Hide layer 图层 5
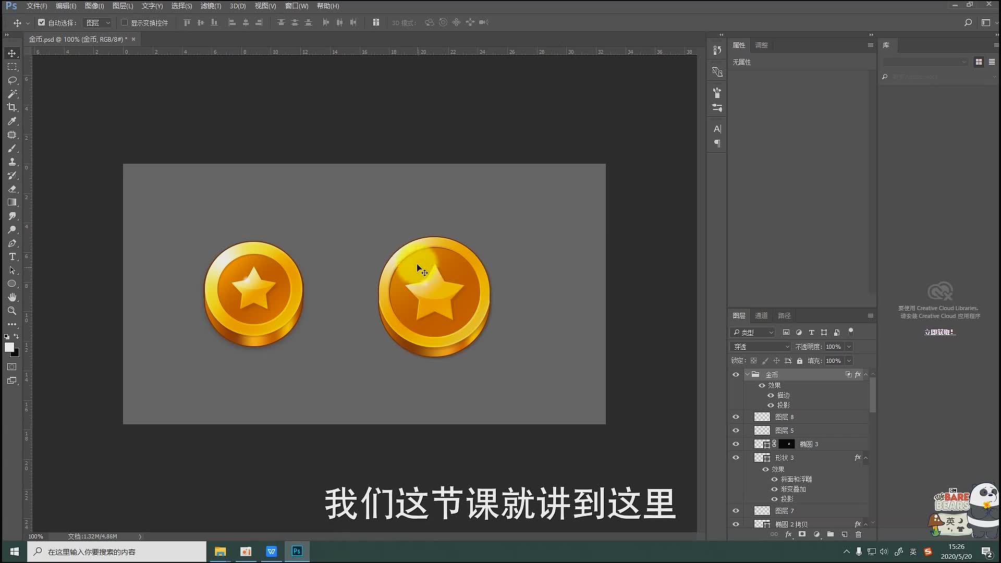The image size is (1001, 563). 736,431
